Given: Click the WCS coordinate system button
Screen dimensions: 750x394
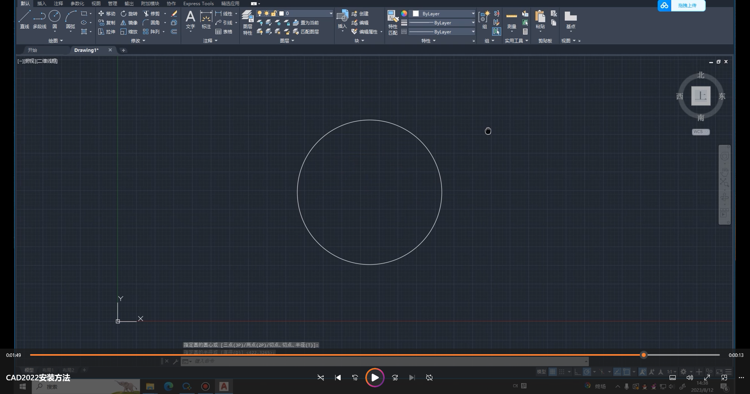Looking at the screenshot, I should pos(700,132).
